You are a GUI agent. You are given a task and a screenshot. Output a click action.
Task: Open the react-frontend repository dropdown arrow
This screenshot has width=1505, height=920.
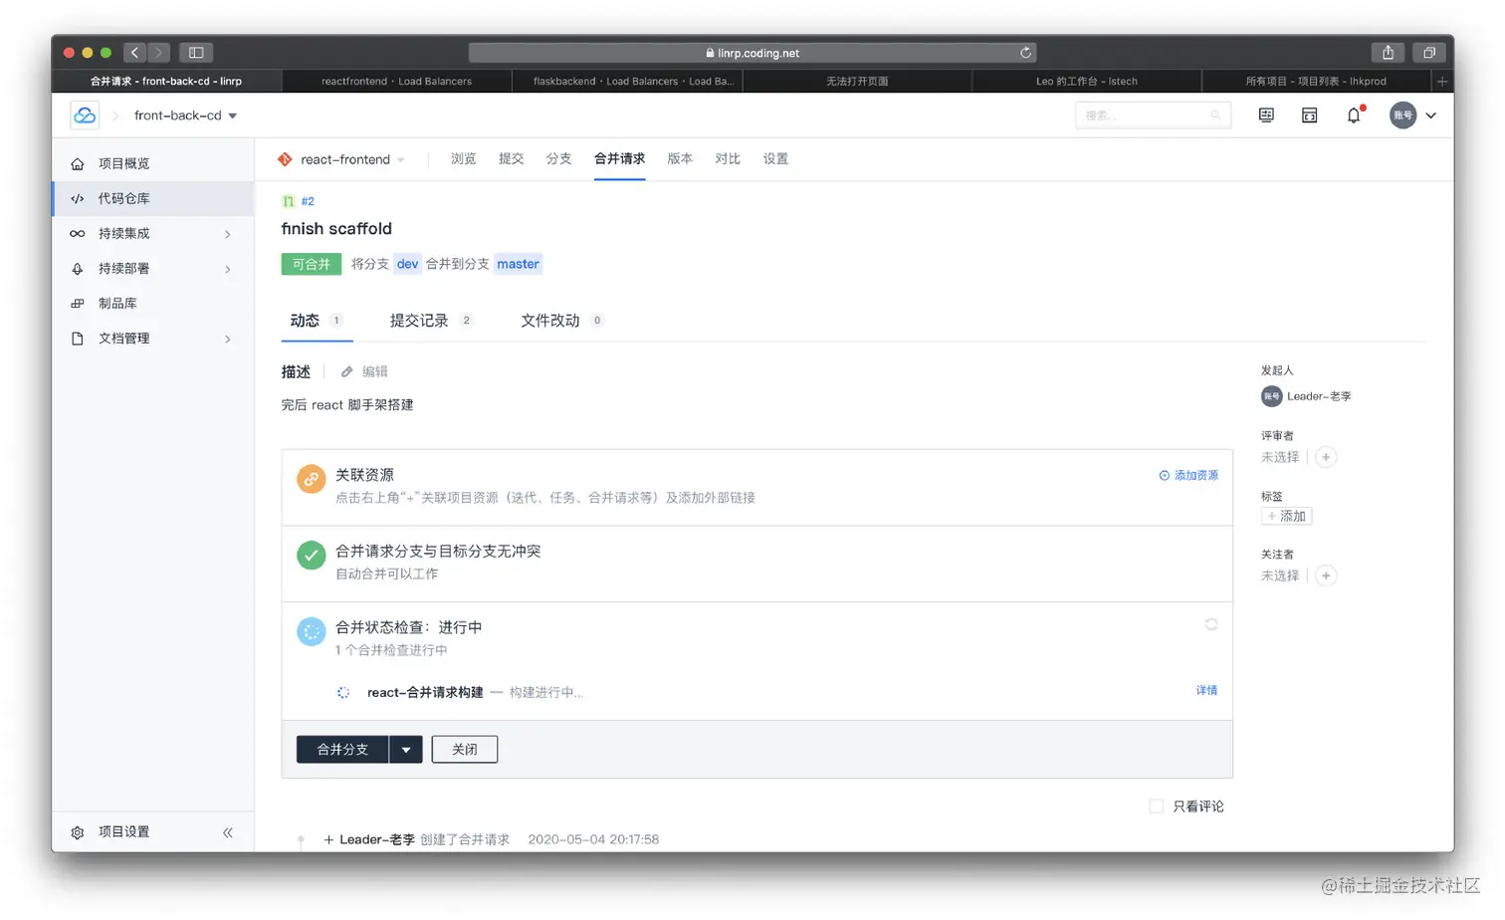coord(401,160)
